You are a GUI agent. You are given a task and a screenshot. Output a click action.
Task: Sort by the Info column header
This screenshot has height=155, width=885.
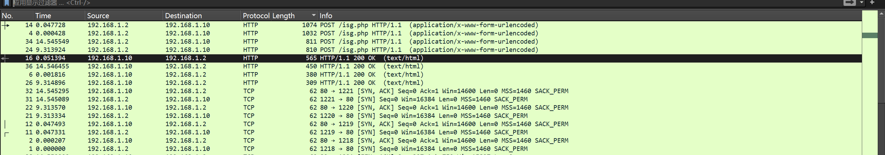click(x=590, y=15)
